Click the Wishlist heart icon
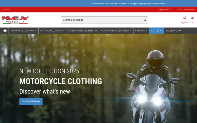The height and width of the screenshot is (123, 197). click(185, 10)
